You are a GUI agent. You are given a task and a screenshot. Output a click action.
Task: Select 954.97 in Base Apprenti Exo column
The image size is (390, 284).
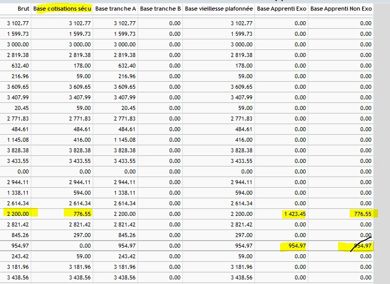(x=297, y=246)
